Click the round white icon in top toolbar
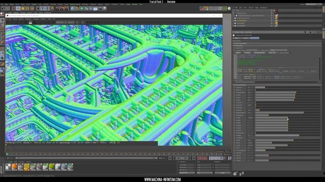Screen dimensions: 325x182 coord(229,8)
